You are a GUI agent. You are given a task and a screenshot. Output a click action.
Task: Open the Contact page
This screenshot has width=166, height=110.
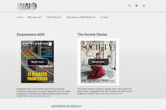(x=104, y=17)
